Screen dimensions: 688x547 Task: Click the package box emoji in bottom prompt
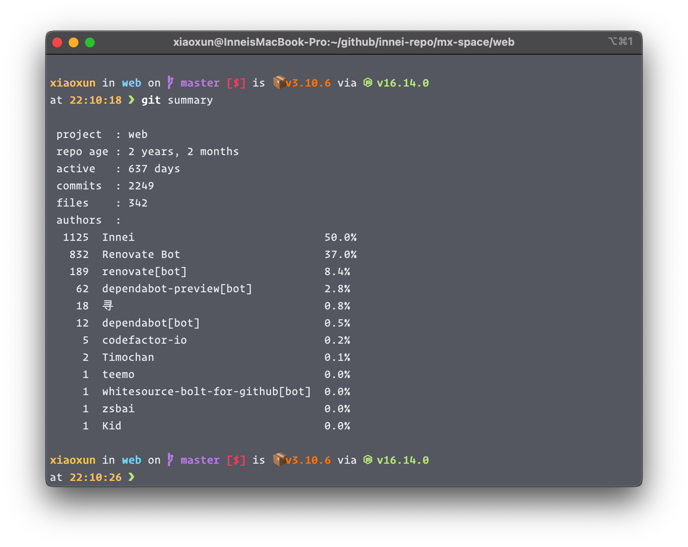click(x=279, y=460)
